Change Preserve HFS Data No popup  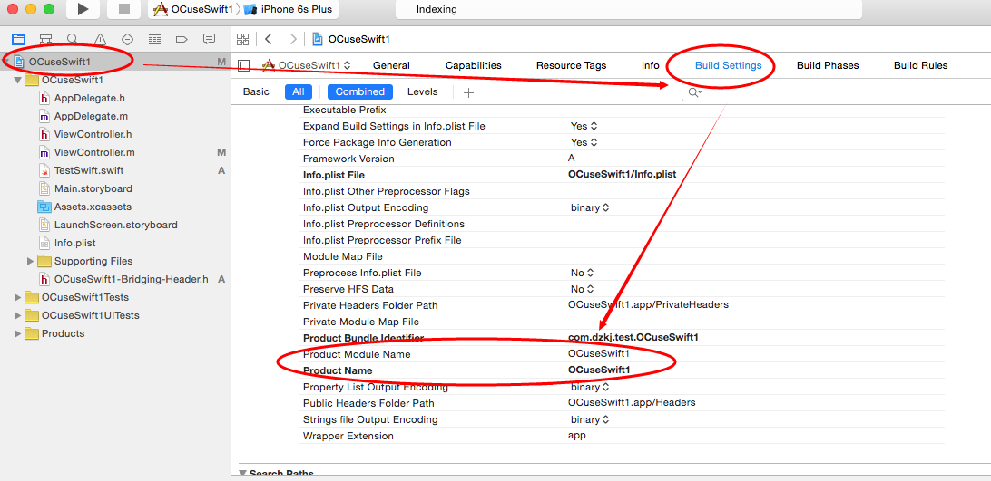pyautogui.click(x=583, y=289)
